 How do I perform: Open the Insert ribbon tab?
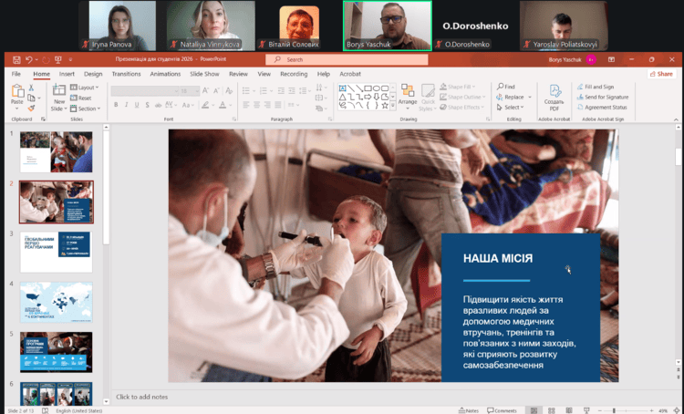[x=67, y=74]
